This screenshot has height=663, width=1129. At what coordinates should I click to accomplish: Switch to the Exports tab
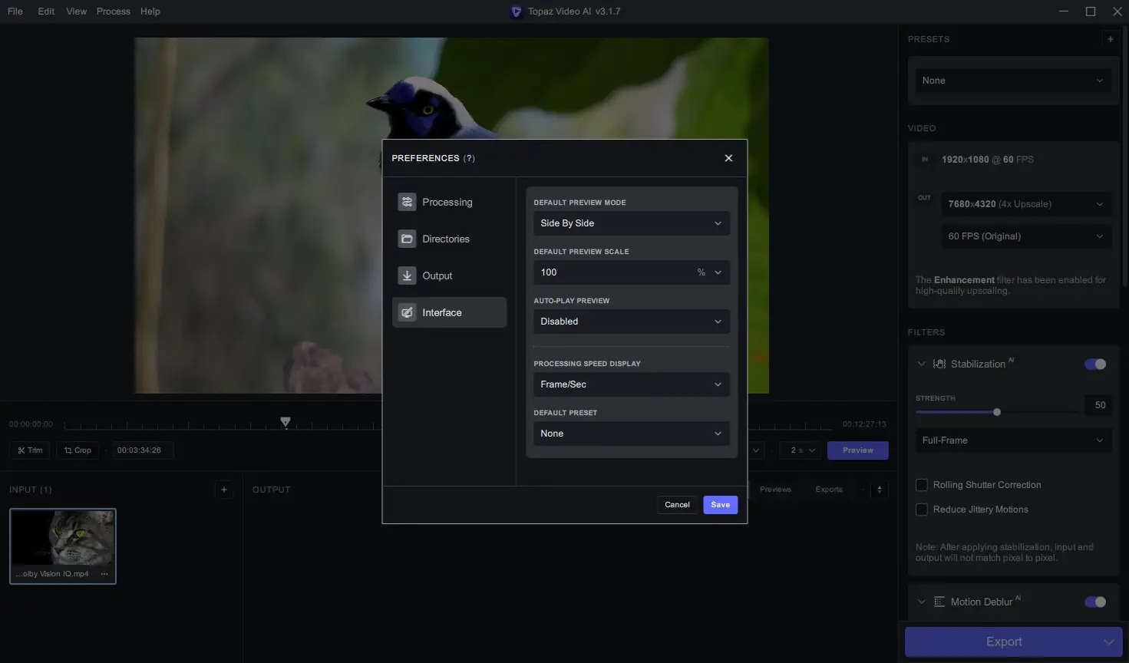(829, 490)
